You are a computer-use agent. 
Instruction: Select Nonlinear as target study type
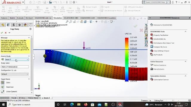click(x=3, y=87)
